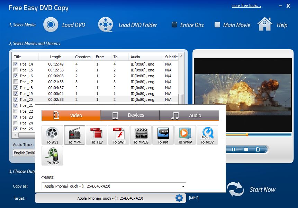Click the Load DVD disc icon
298x208 pixels.
point(51,25)
